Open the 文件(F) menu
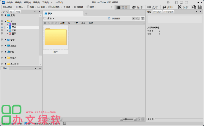 [x=10, y=2]
